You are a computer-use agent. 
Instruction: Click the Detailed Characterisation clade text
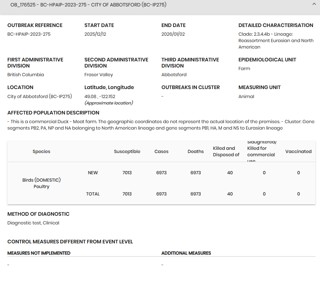click(x=276, y=41)
